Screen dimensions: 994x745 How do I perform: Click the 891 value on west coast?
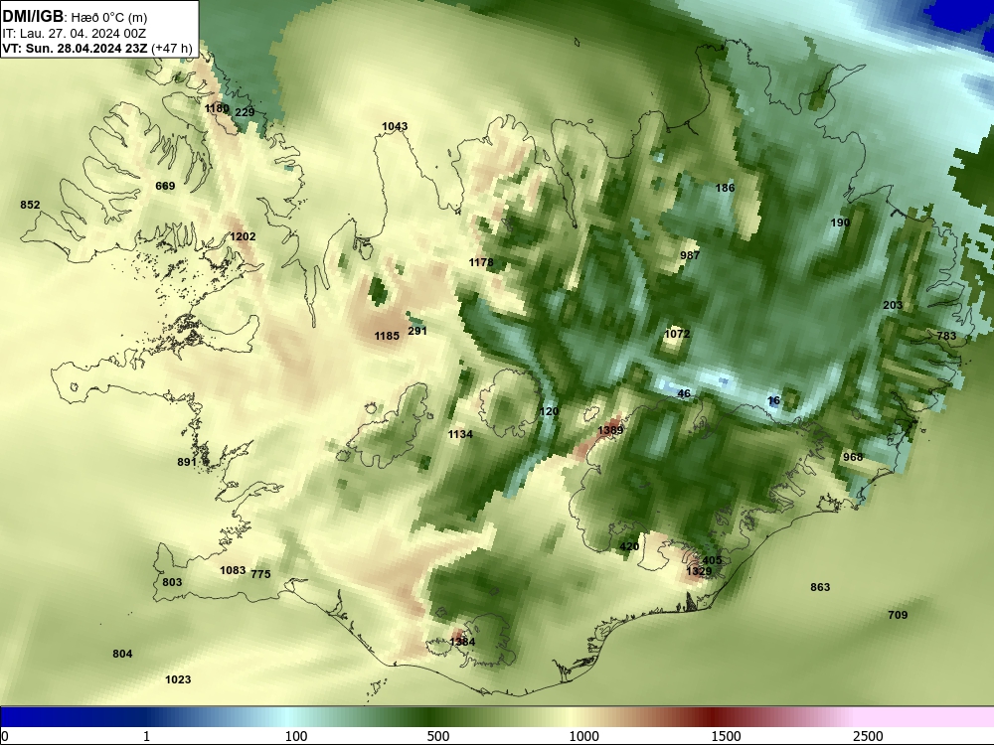[187, 462]
